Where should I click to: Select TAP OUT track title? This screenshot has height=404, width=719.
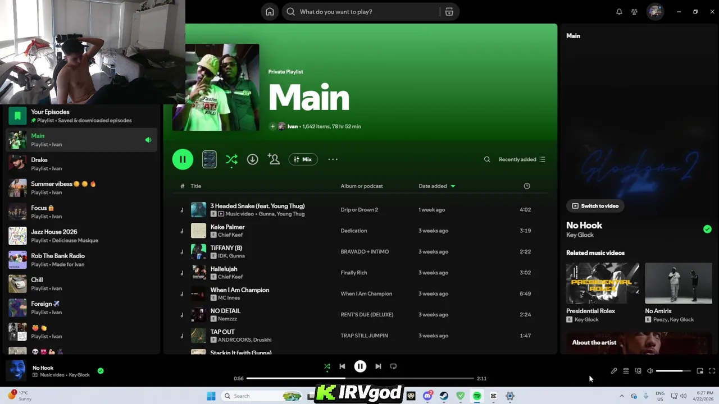222,332
